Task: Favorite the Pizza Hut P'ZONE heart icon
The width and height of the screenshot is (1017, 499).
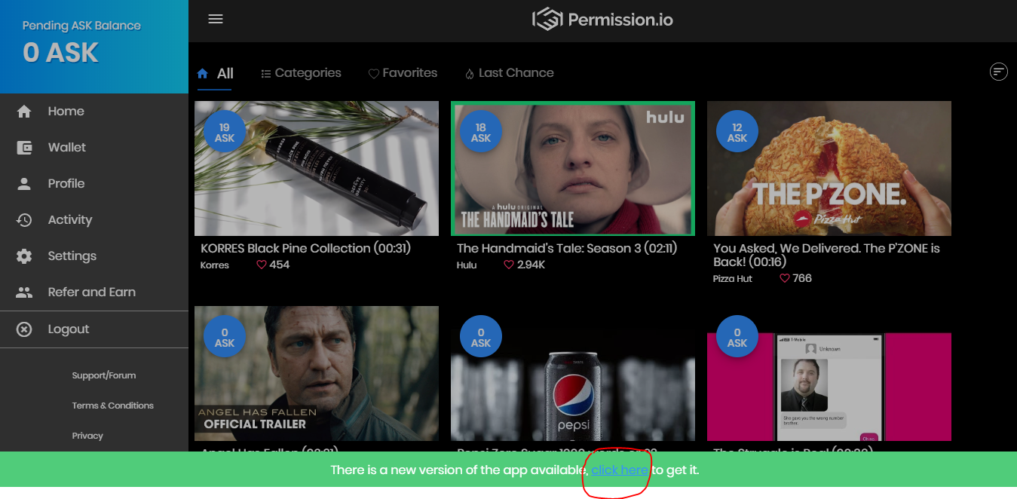Action: (785, 278)
